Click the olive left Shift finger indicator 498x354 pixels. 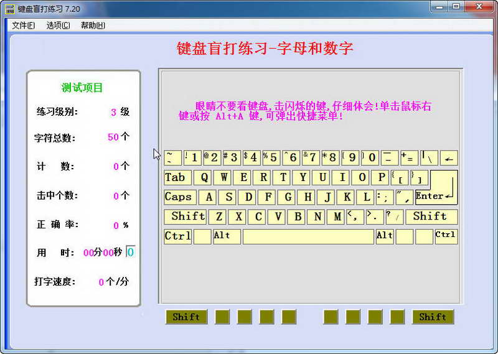186,317
